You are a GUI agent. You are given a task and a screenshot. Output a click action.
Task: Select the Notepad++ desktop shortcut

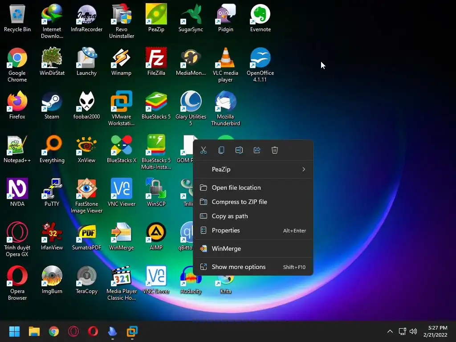17,149
